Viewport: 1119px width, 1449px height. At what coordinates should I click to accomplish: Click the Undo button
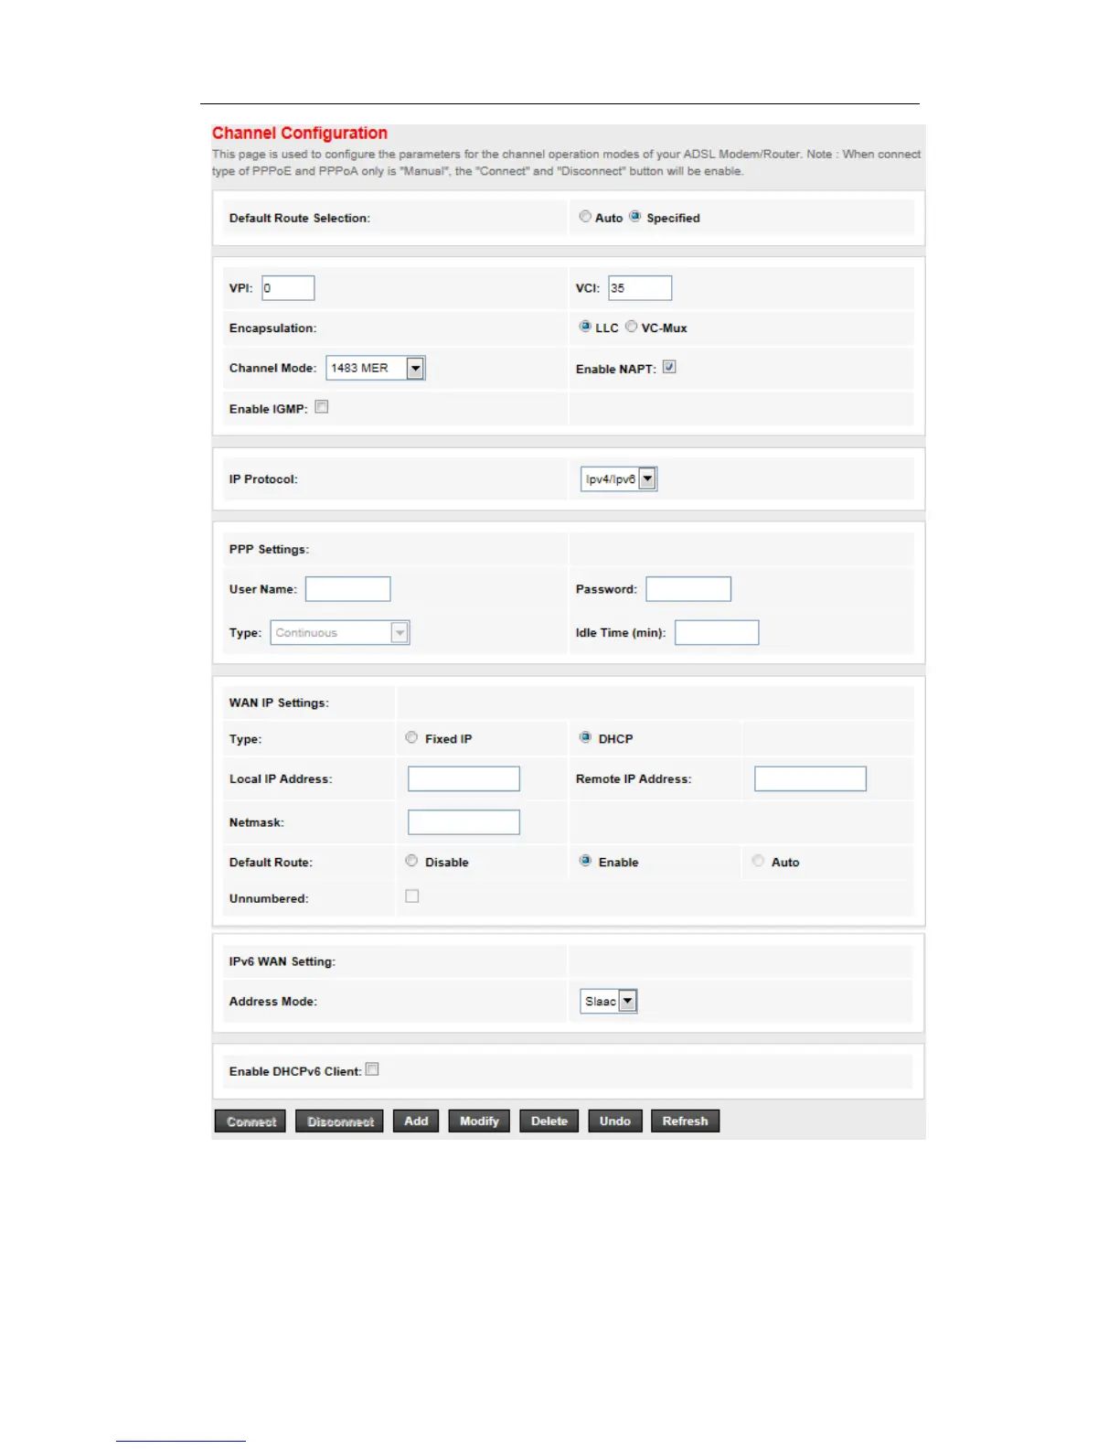point(615,1122)
